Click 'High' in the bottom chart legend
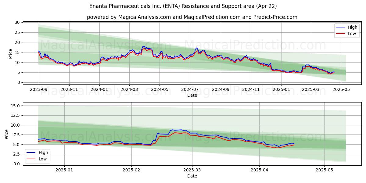 click(43, 152)
